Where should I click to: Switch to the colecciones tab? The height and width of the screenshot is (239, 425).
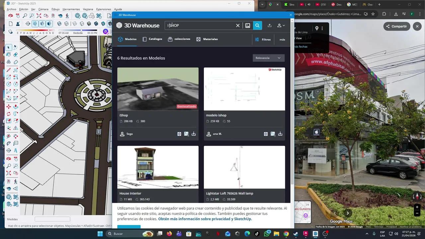click(x=179, y=39)
